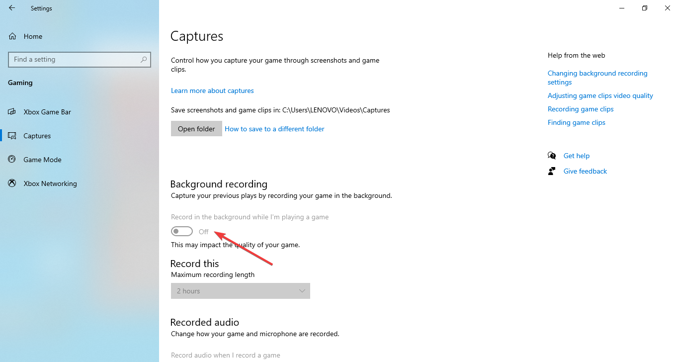Click the back arrow icon

pos(12,8)
